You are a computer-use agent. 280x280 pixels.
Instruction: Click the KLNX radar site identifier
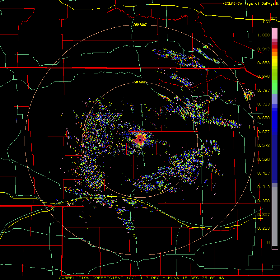click(173, 278)
